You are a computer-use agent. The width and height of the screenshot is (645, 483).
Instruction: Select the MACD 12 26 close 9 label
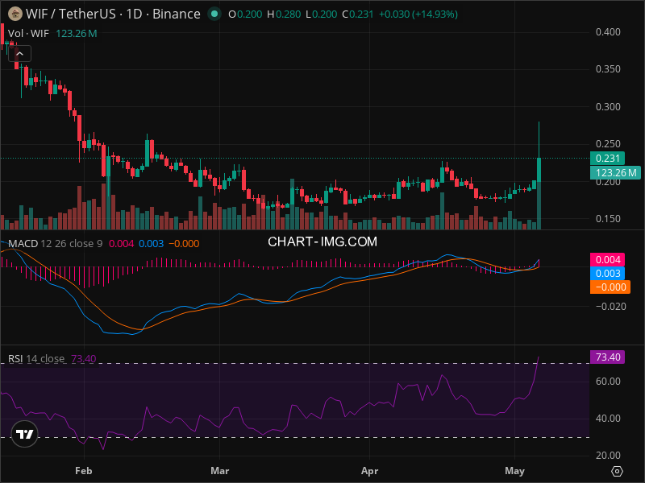tap(56, 244)
